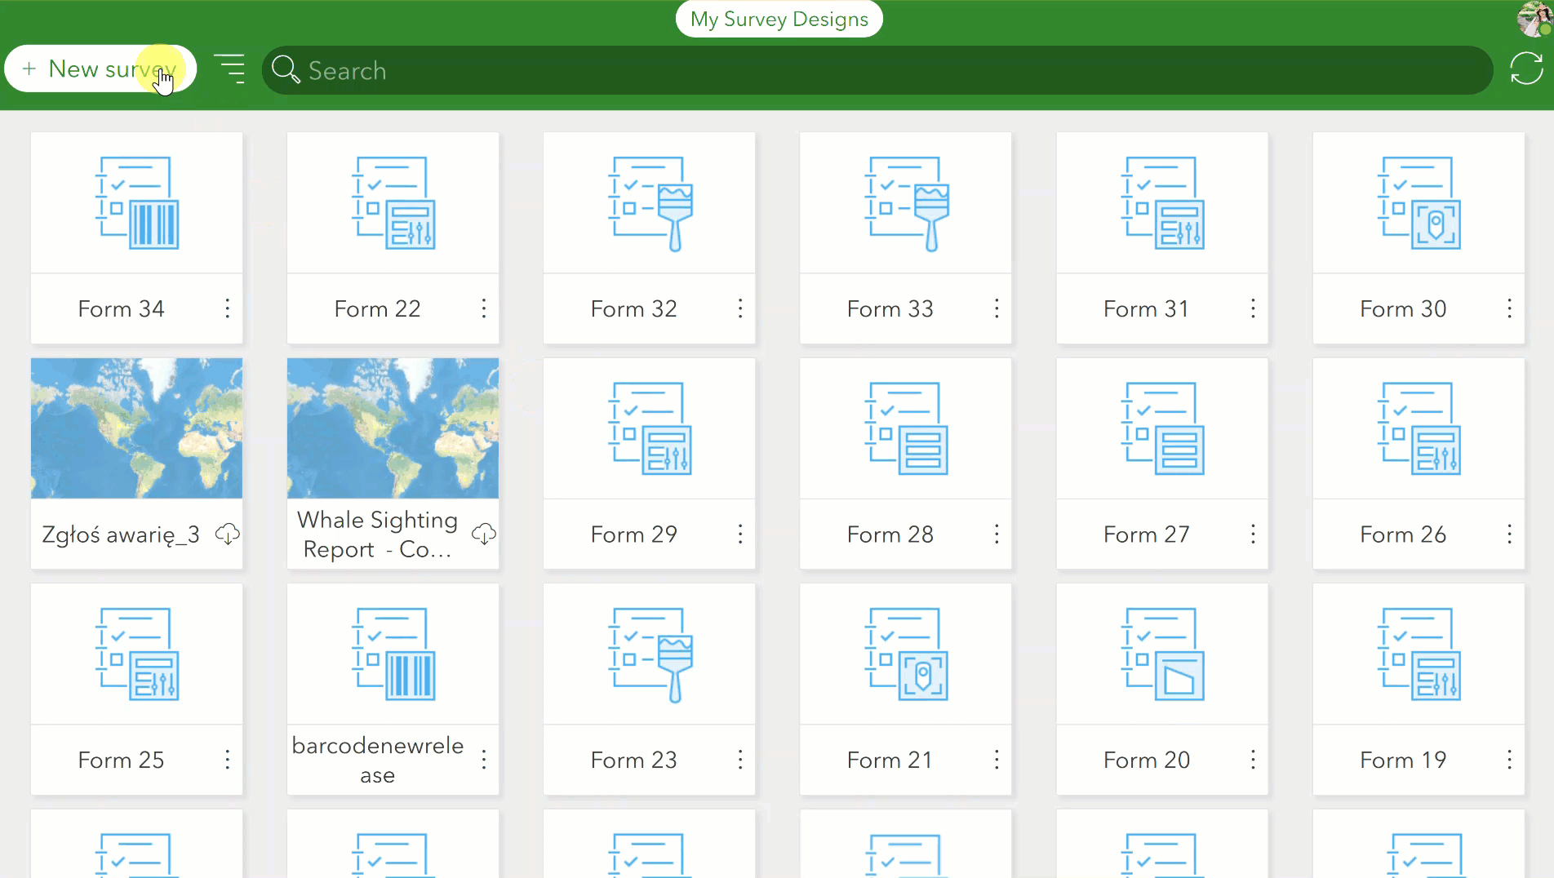The image size is (1554, 878).
Task: Open the Form 20 polygon survey icon
Action: (x=1162, y=654)
